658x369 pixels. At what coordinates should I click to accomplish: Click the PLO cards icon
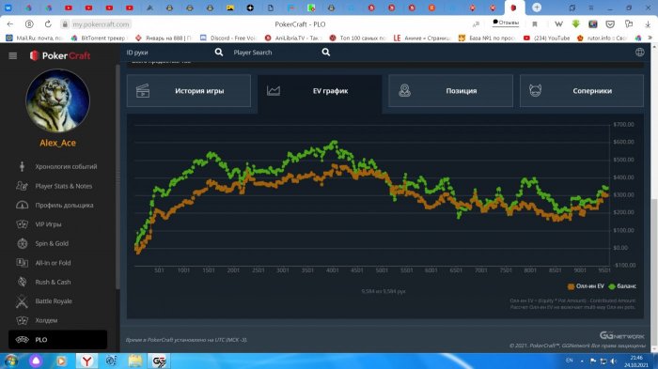22,340
